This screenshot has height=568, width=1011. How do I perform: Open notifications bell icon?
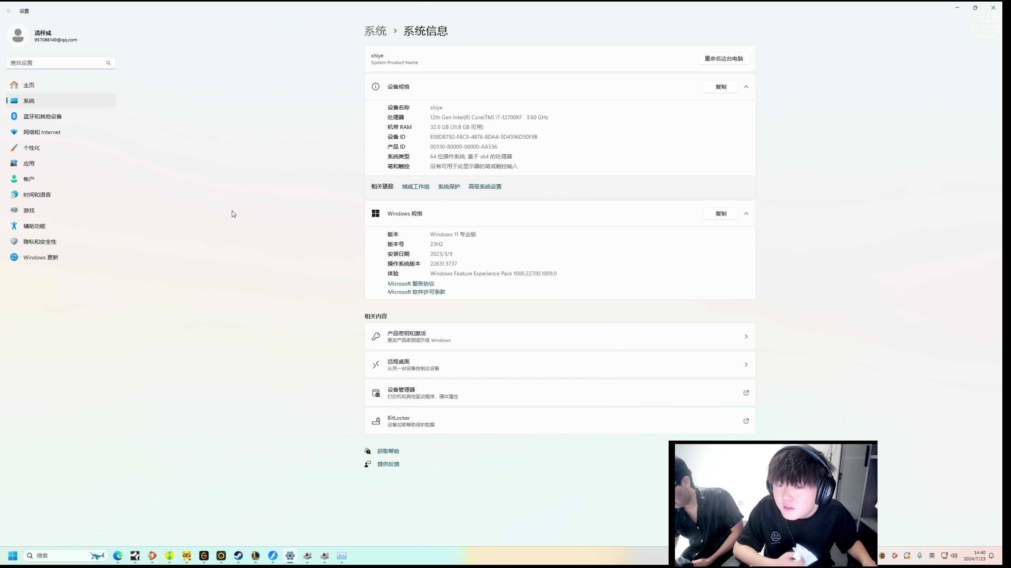tap(992, 555)
